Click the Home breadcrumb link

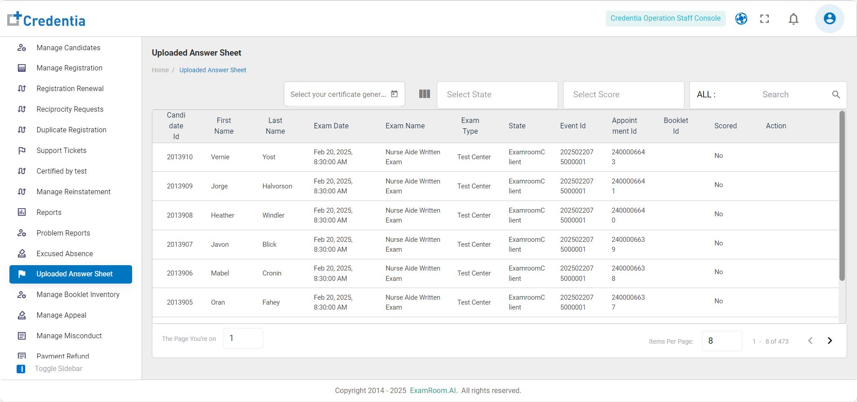[x=160, y=70]
